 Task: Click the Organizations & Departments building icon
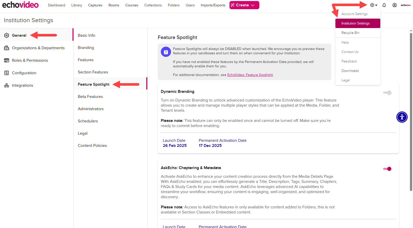coord(7,48)
